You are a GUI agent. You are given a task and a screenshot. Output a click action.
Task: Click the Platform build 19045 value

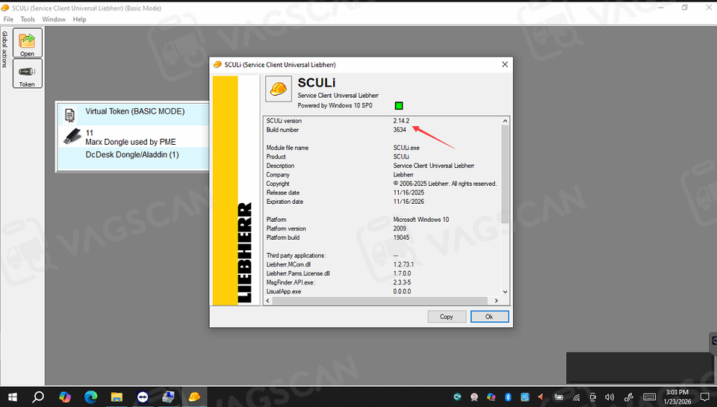[401, 237]
